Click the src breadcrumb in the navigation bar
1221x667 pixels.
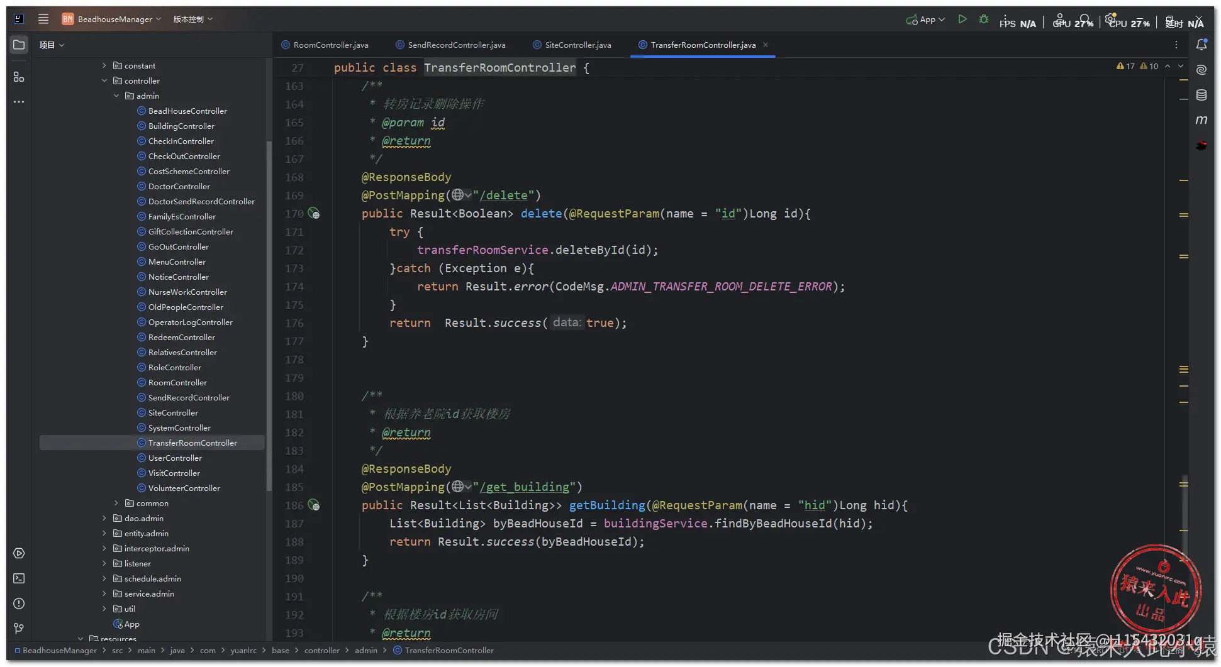(x=117, y=650)
